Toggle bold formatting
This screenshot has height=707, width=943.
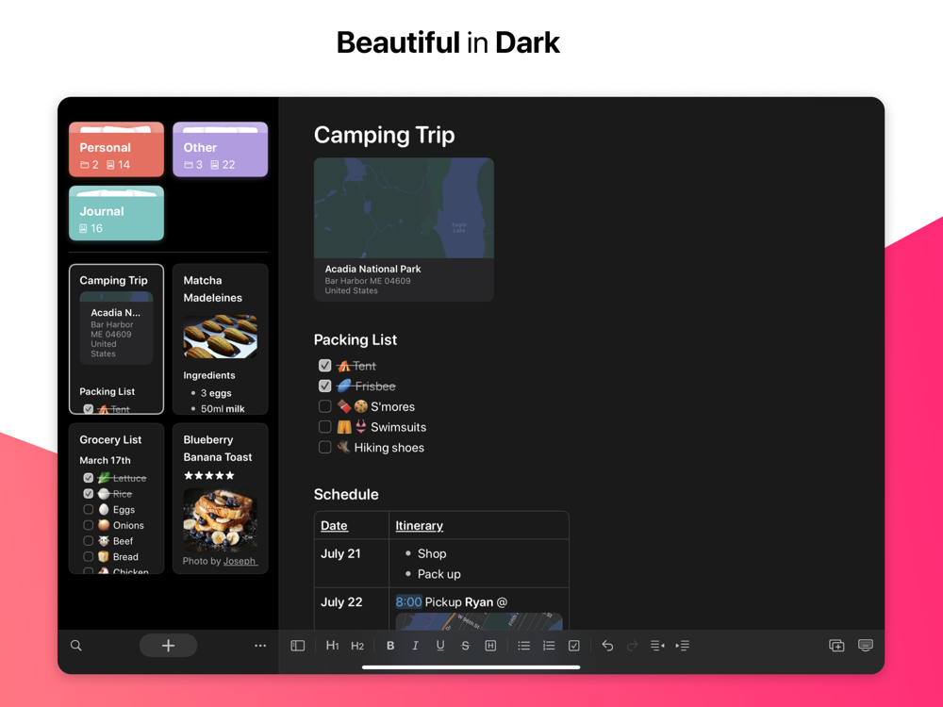pos(390,645)
